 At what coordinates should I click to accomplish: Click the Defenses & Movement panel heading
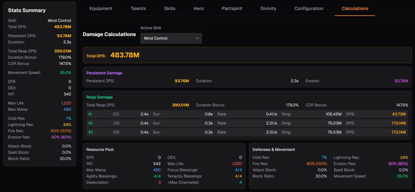point(274,149)
